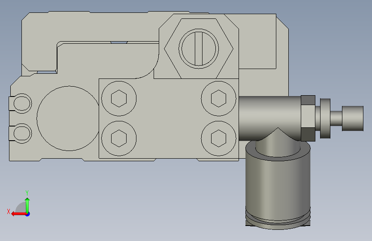Click the blue Z axis dot on triad
Screen dimensions: 372x241
[x=28, y=214]
